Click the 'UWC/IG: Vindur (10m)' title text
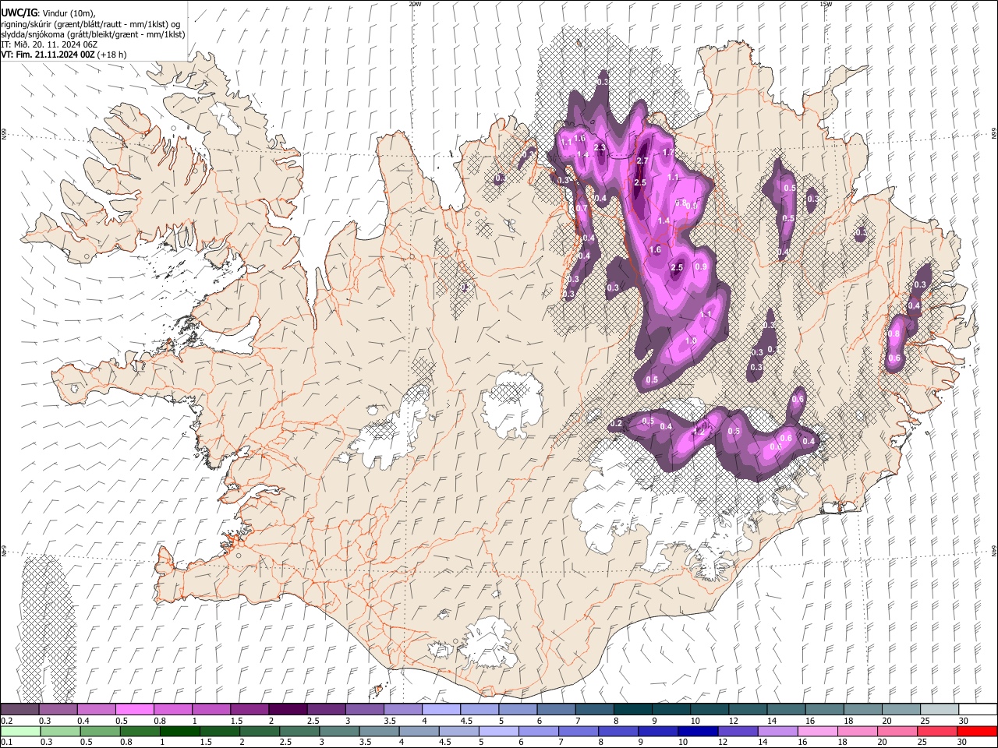This screenshot has width=998, height=748. point(48,13)
